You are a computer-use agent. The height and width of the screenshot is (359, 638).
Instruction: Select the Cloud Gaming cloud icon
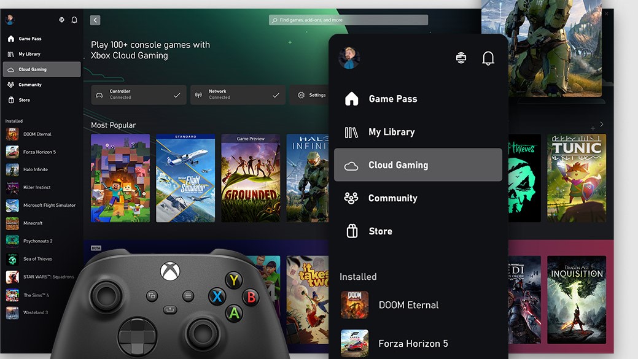[351, 164]
